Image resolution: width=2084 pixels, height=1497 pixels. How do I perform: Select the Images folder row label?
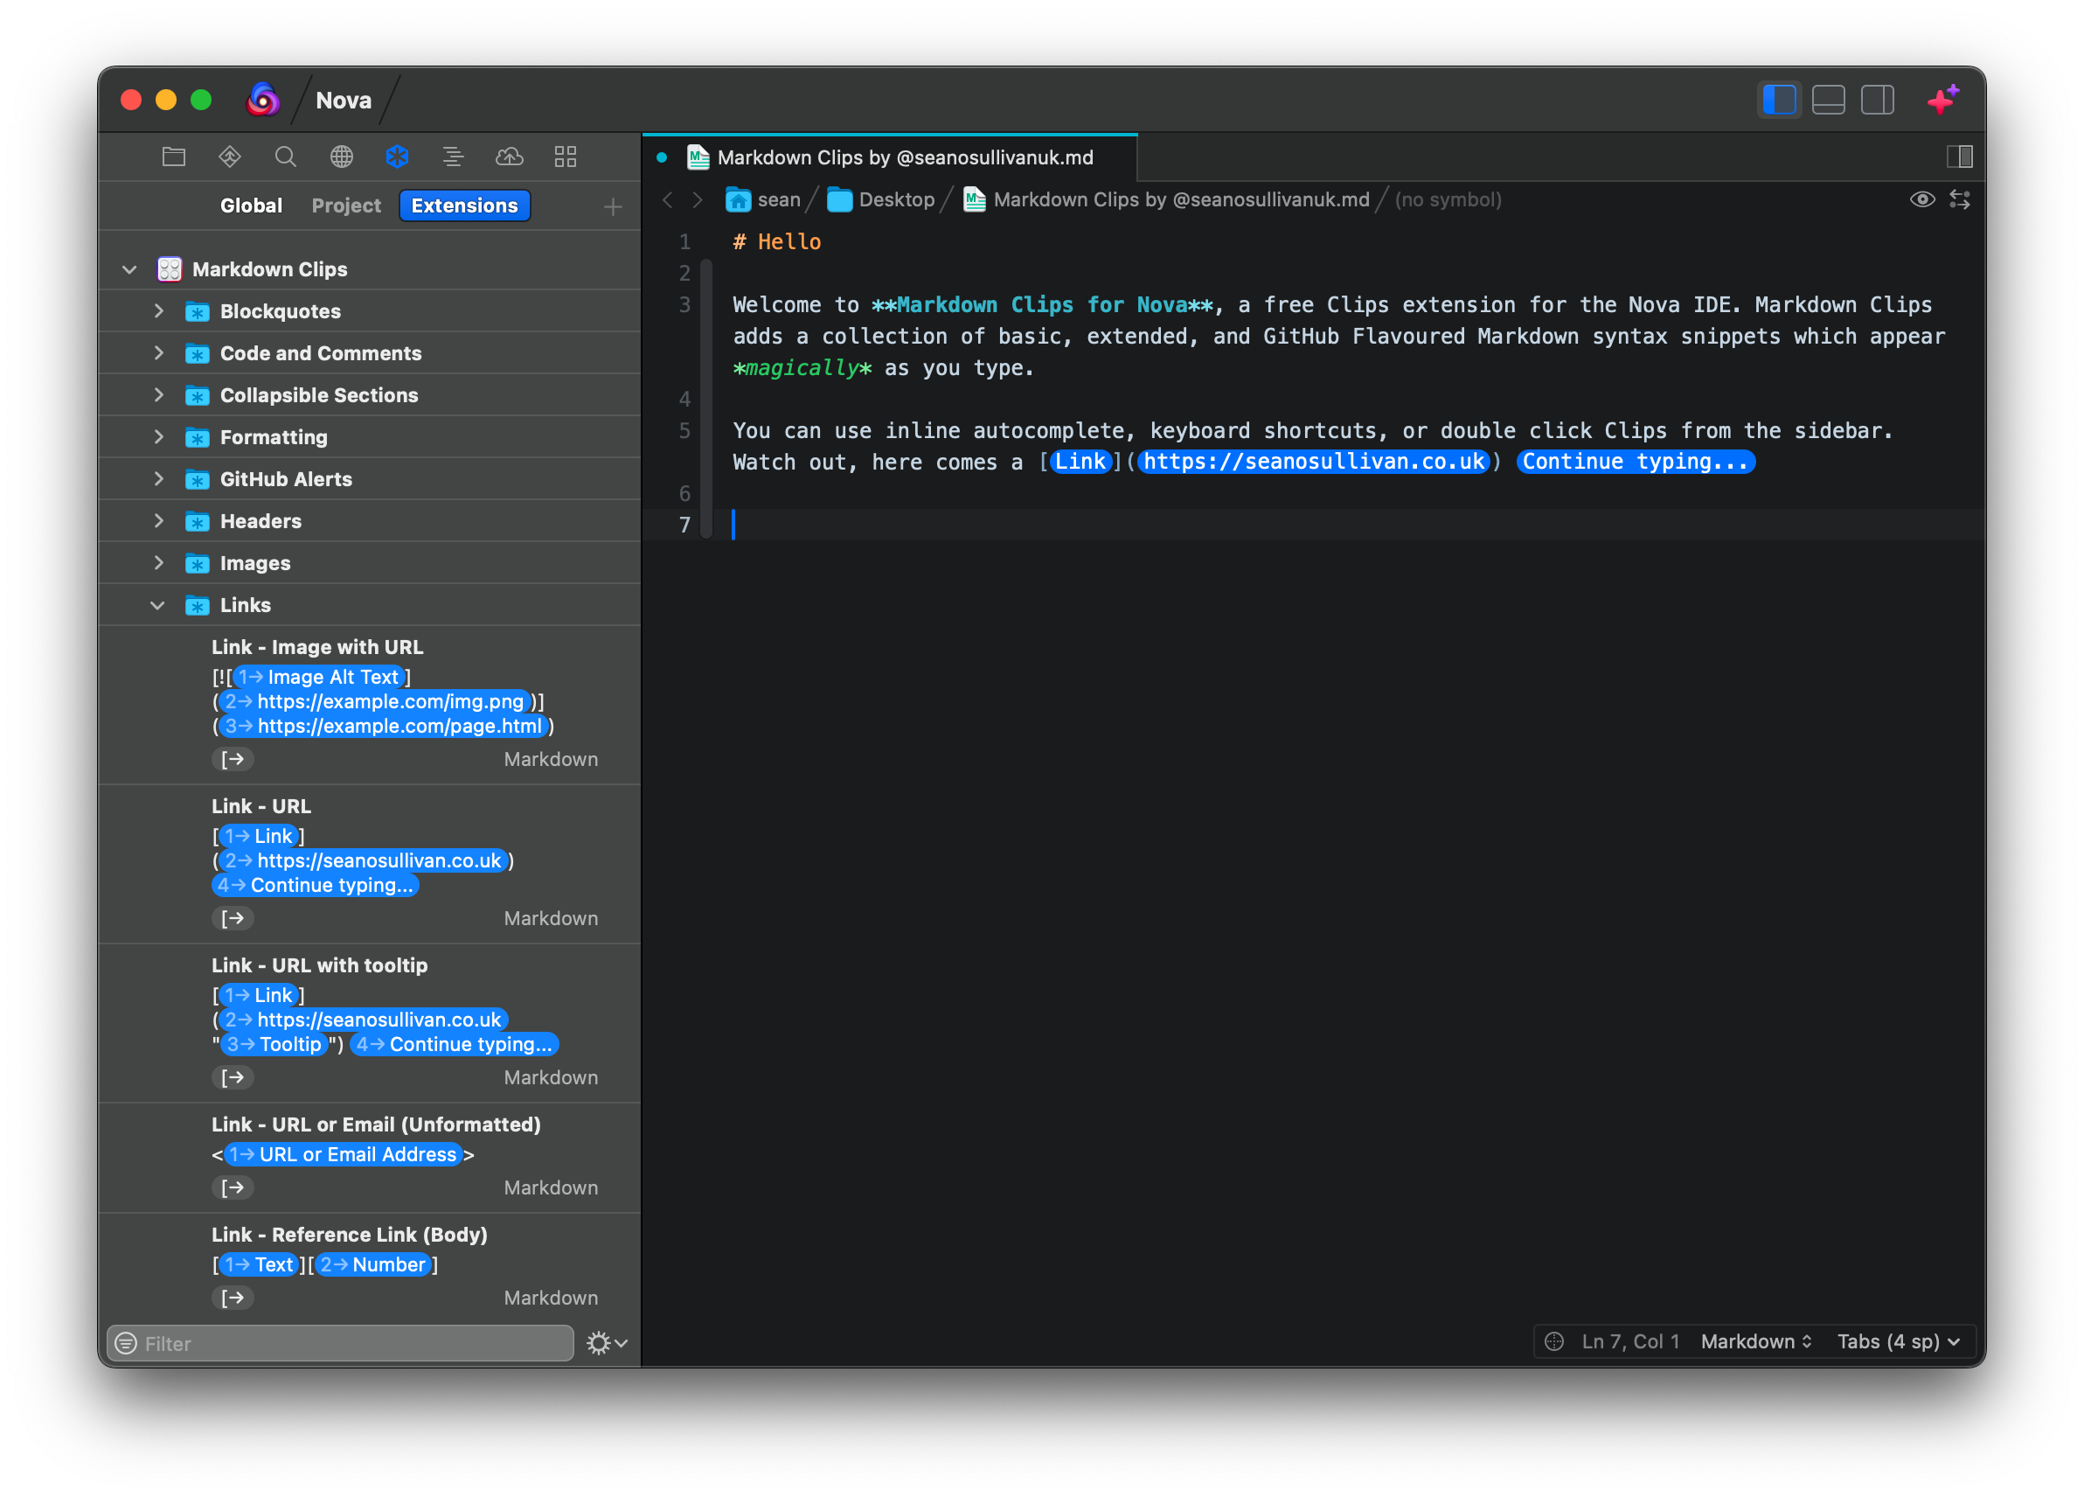tap(254, 563)
